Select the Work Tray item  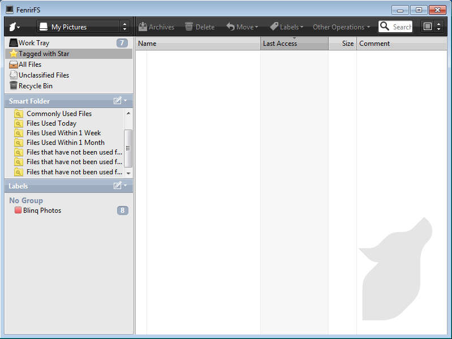point(68,43)
